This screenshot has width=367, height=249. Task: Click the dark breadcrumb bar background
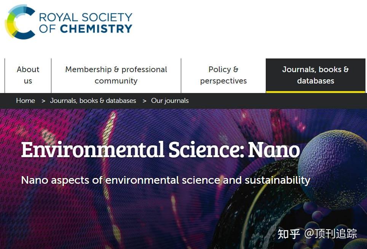click(x=247, y=101)
